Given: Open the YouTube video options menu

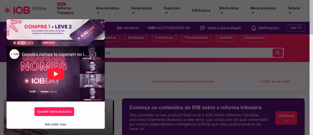Looking at the screenshot, I should pyautogui.click(x=96, y=54).
